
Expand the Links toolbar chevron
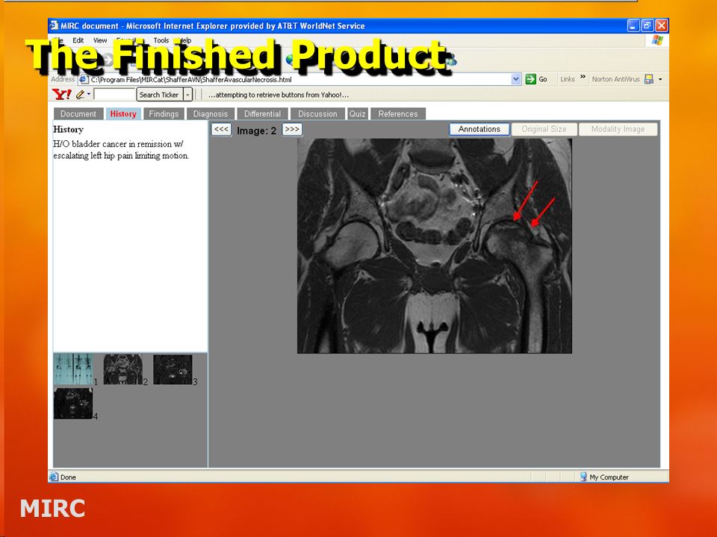pos(583,77)
